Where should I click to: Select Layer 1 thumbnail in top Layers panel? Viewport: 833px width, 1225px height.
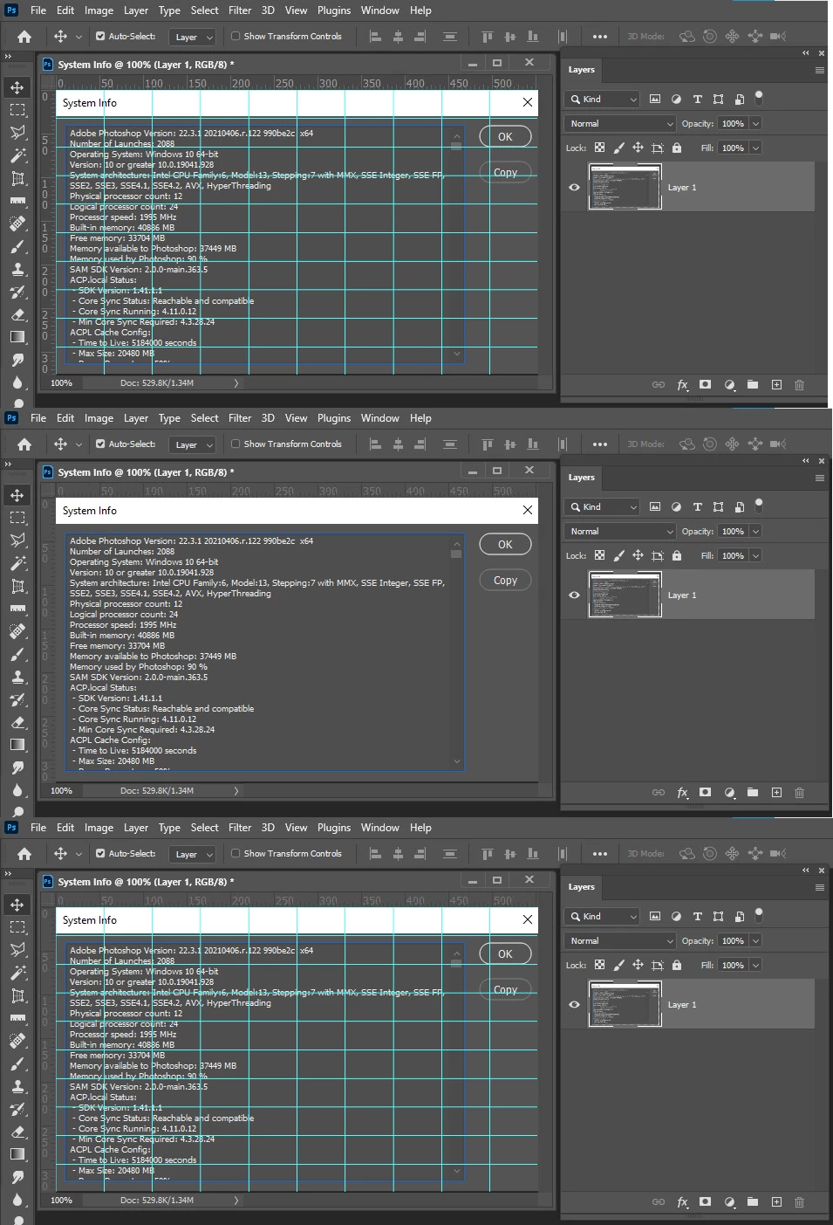pyautogui.click(x=625, y=187)
